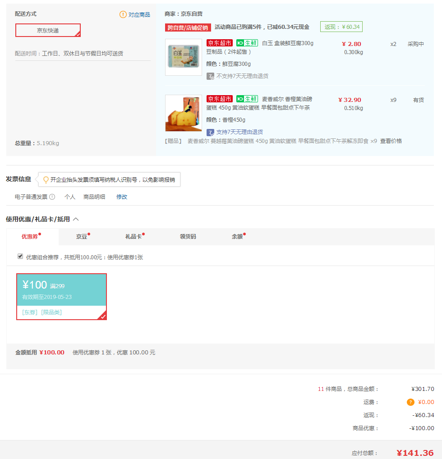This screenshot has width=442, height=459.
Task: Click the 返现 -¥60.34 summary value
Action: [423, 415]
